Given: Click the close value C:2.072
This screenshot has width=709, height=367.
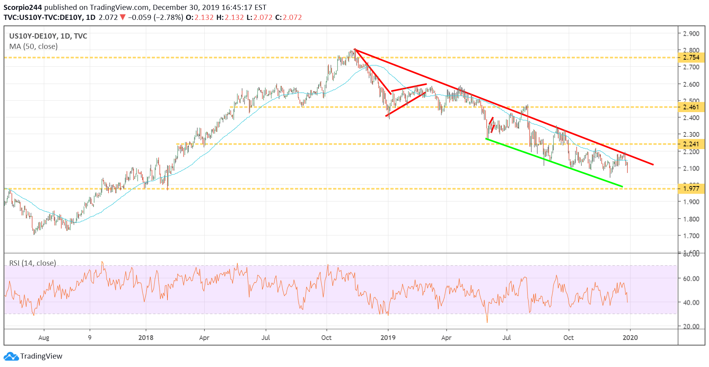Looking at the screenshot, I should pyautogui.click(x=289, y=17).
